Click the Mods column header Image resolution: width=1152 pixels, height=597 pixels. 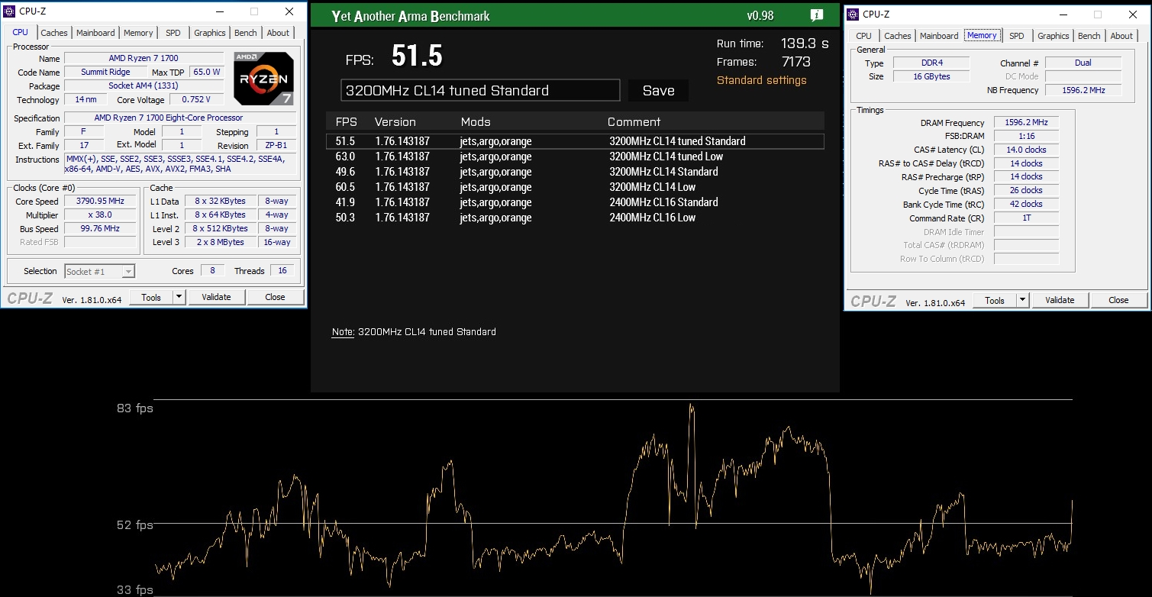[476, 122]
